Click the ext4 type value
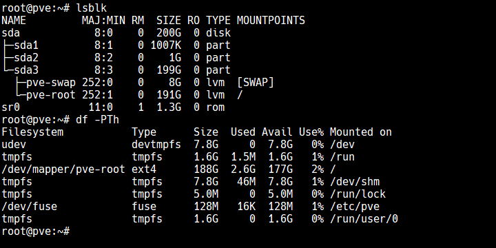This screenshot has width=496, height=248. 144,169
